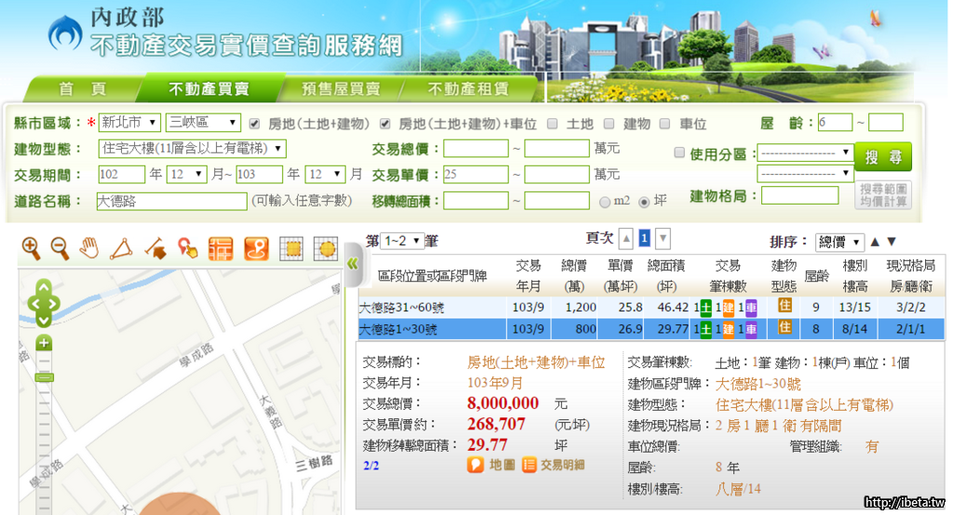Switch to the 預售屋買賣 tab
The height and width of the screenshot is (515, 953).
(341, 89)
